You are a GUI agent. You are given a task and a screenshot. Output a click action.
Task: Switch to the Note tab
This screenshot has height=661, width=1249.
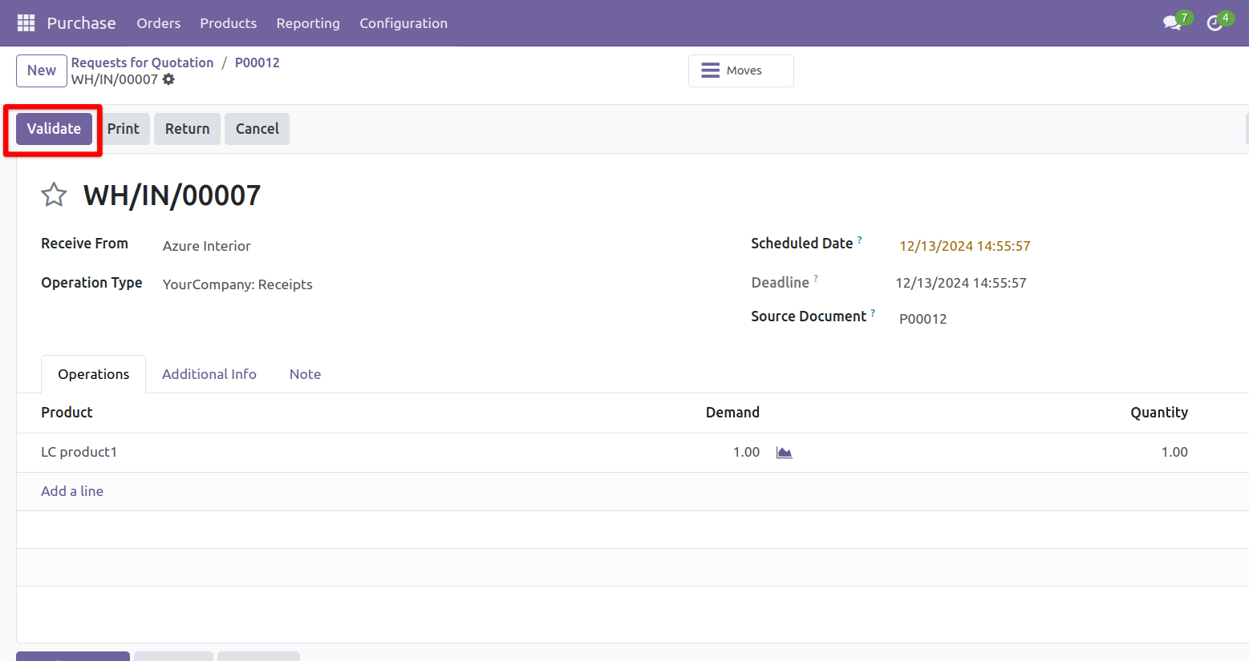[305, 374]
